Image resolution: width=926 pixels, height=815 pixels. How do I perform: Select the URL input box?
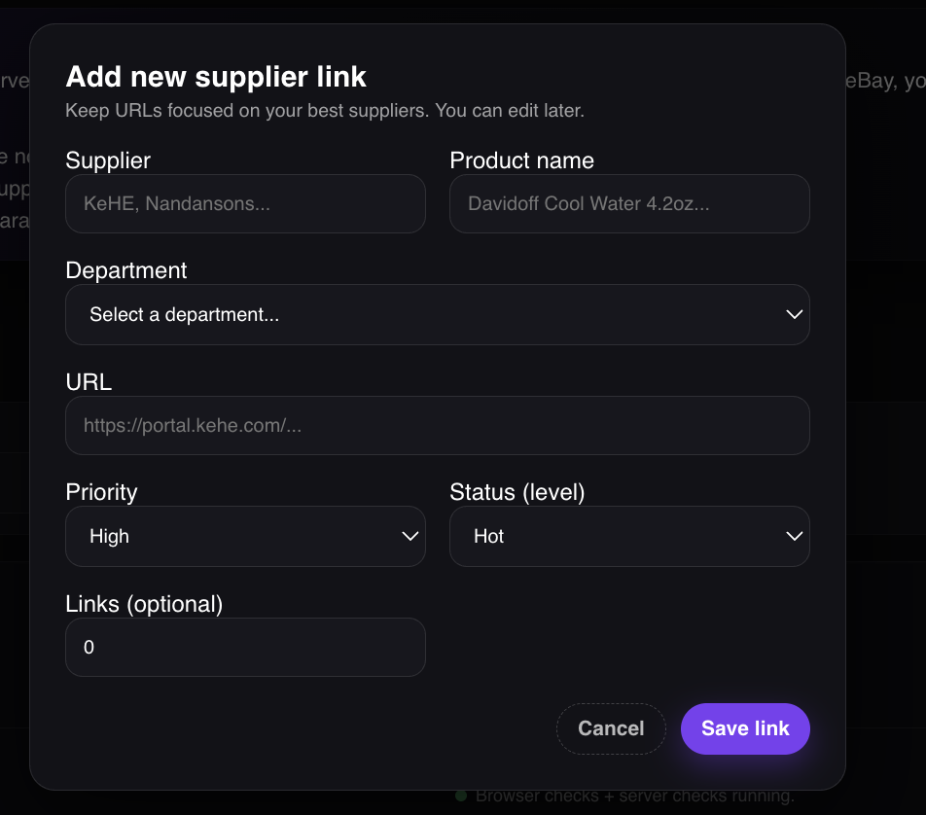(438, 425)
